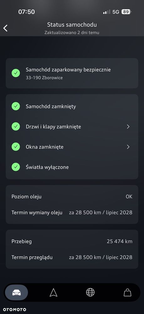Expand Okna zamknięte chevron
The height and width of the screenshot is (314, 144).
[x=128, y=147]
